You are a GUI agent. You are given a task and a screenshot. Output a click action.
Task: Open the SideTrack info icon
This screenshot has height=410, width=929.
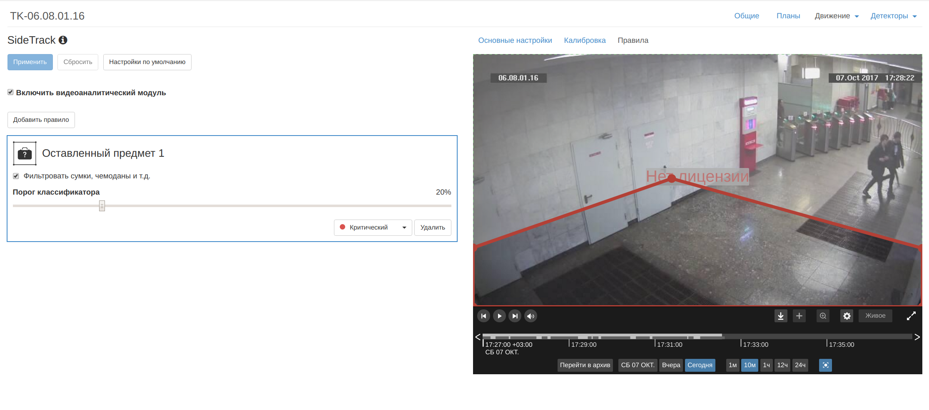click(63, 40)
